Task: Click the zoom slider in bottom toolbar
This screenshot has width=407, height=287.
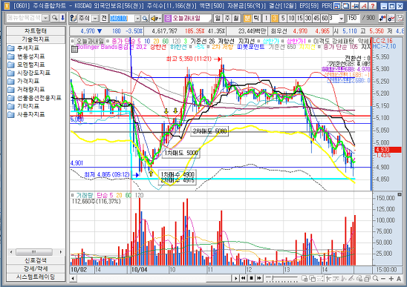Action: [x=282, y=279]
